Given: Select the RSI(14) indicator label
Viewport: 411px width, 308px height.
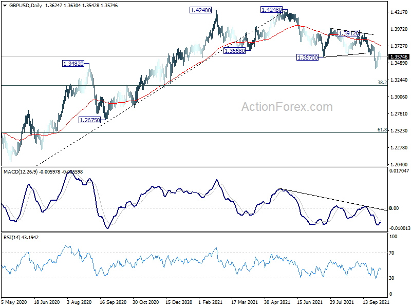Looking at the screenshot, I should tap(12, 238).
